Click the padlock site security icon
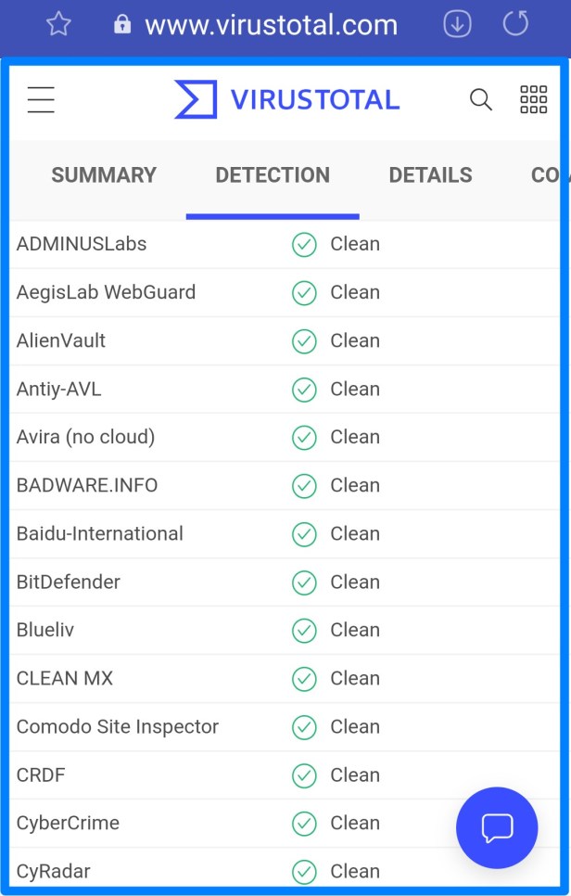The image size is (571, 896). point(122,25)
